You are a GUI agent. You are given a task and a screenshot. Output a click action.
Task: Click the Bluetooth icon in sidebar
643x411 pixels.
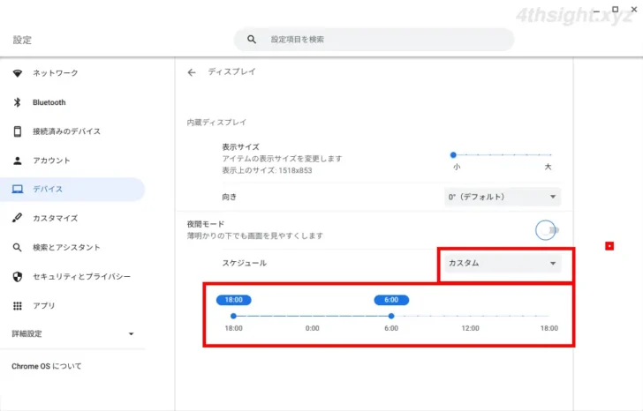pyautogui.click(x=18, y=102)
